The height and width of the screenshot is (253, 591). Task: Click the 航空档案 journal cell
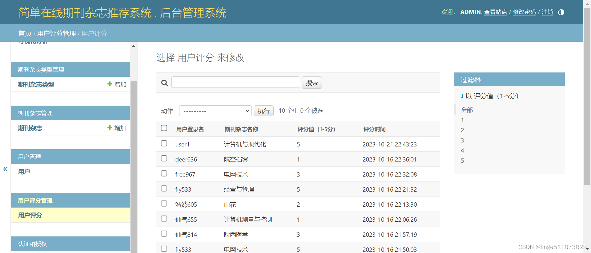point(236,159)
